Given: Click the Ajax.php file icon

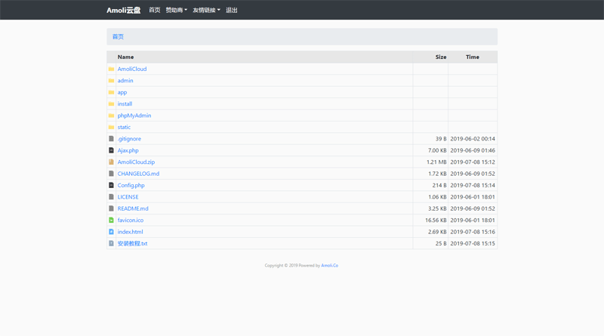Looking at the screenshot, I should click(111, 150).
